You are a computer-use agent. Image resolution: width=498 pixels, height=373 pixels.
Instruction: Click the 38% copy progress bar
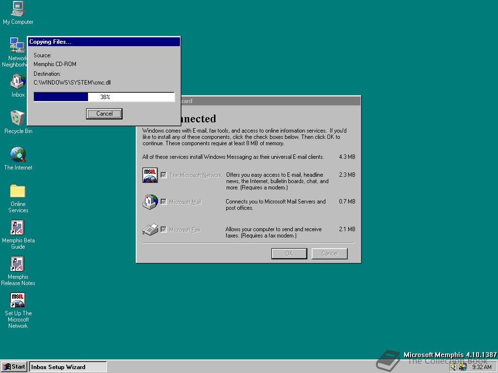[x=104, y=97]
